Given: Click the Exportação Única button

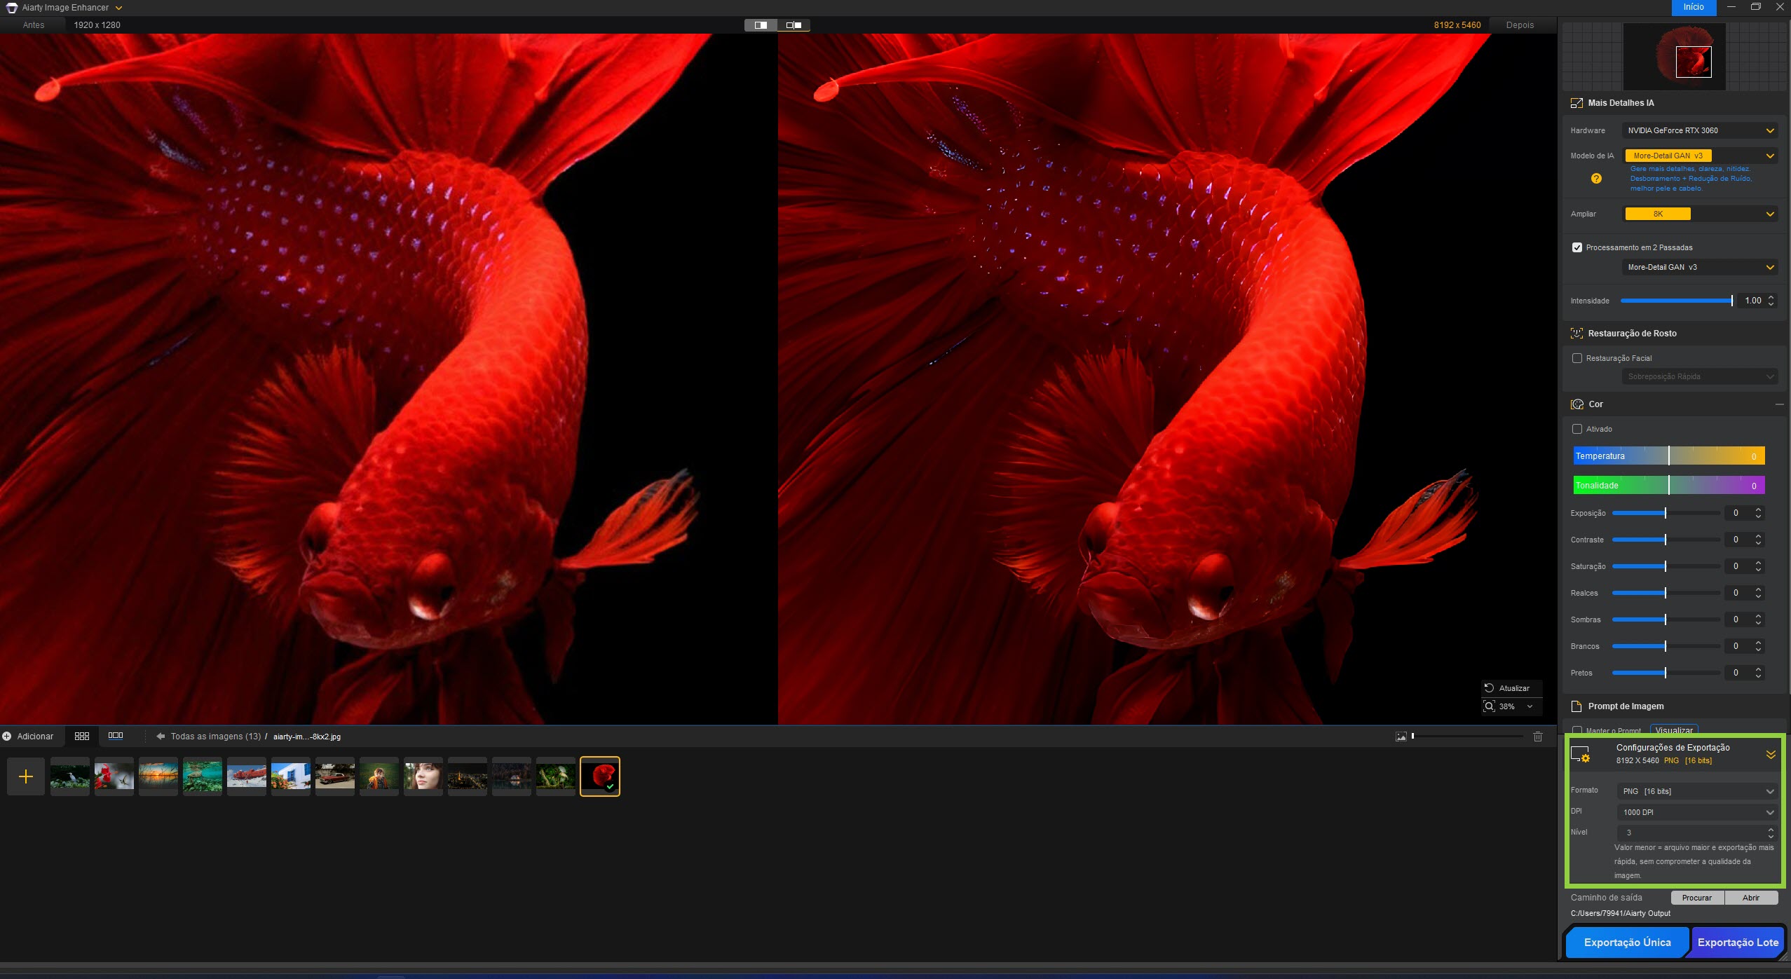Looking at the screenshot, I should [x=1627, y=943].
